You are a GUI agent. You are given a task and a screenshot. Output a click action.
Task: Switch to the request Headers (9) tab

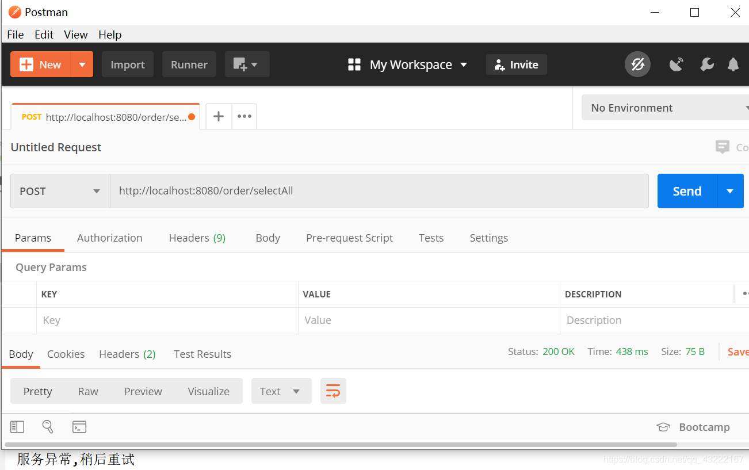tap(197, 238)
